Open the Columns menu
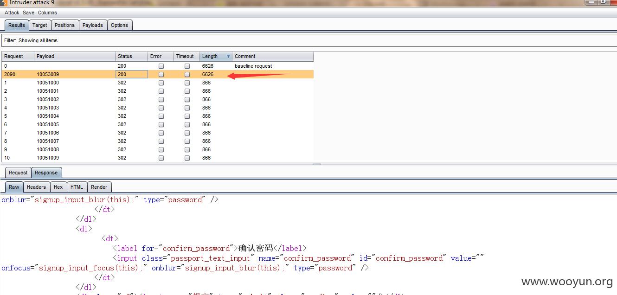The width and height of the screenshot is (617, 295). coord(47,13)
